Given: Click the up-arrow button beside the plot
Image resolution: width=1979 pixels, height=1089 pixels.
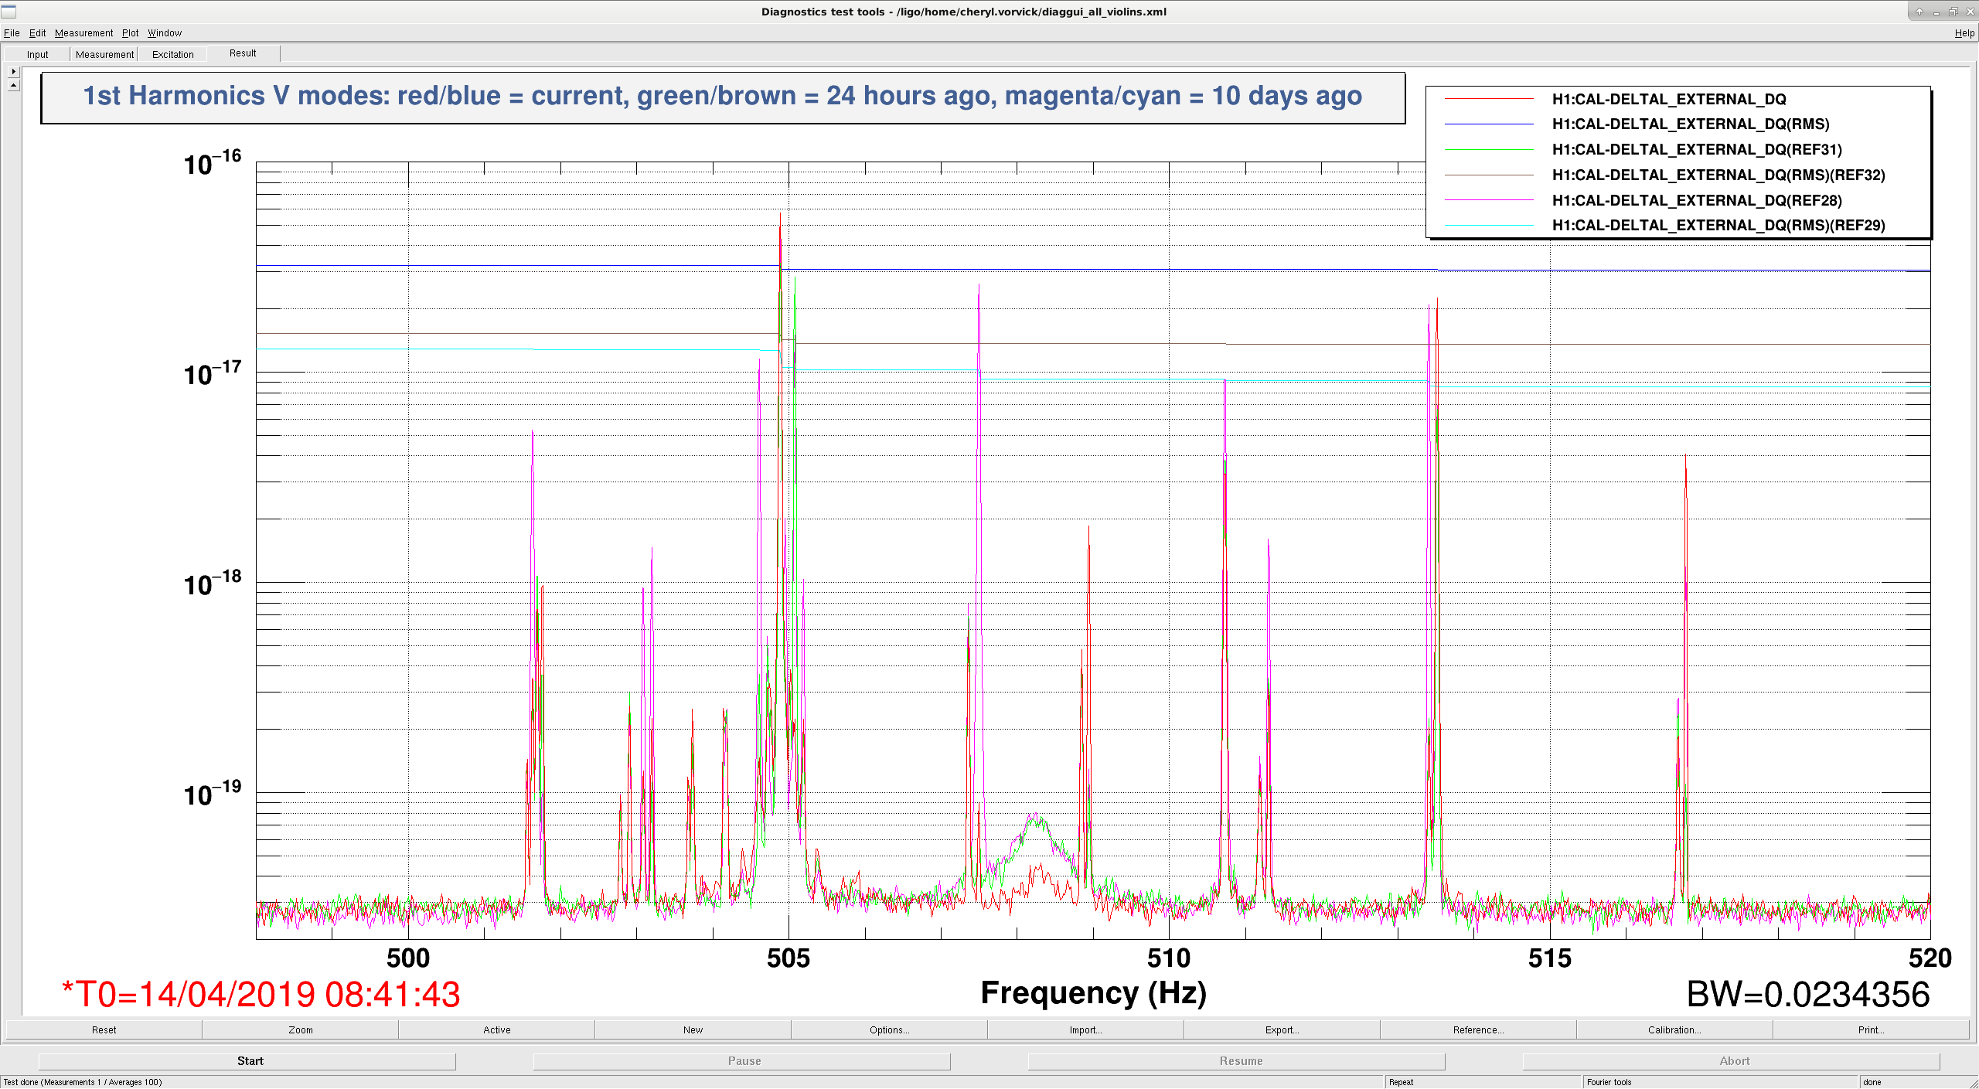Looking at the screenshot, I should (13, 85).
